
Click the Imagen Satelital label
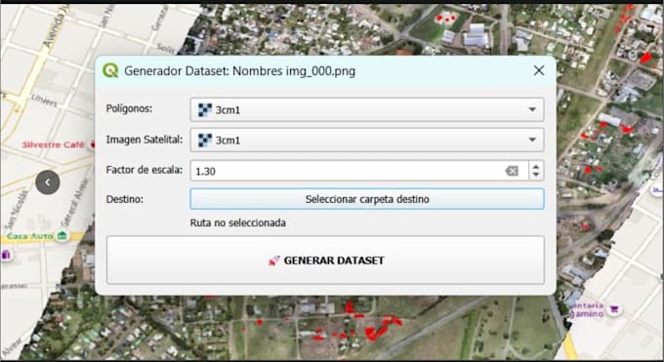(x=145, y=140)
